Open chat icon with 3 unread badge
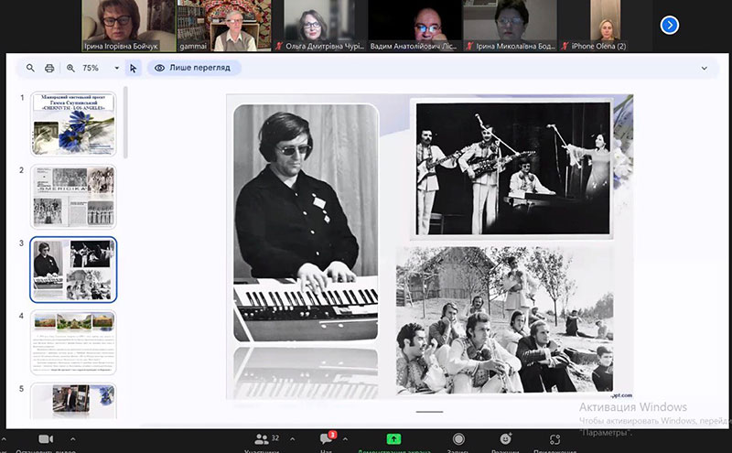 pos(327,438)
